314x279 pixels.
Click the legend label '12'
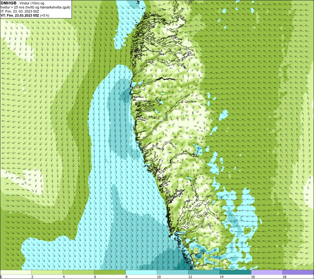coord(190,277)
